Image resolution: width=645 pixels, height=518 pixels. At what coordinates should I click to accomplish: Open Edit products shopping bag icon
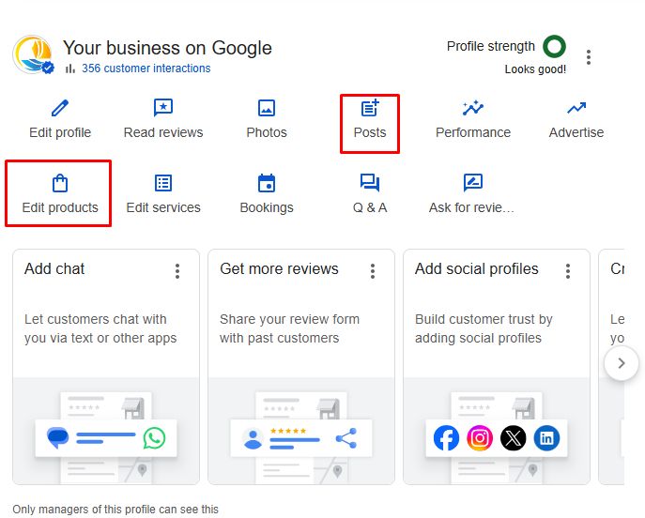tap(60, 183)
